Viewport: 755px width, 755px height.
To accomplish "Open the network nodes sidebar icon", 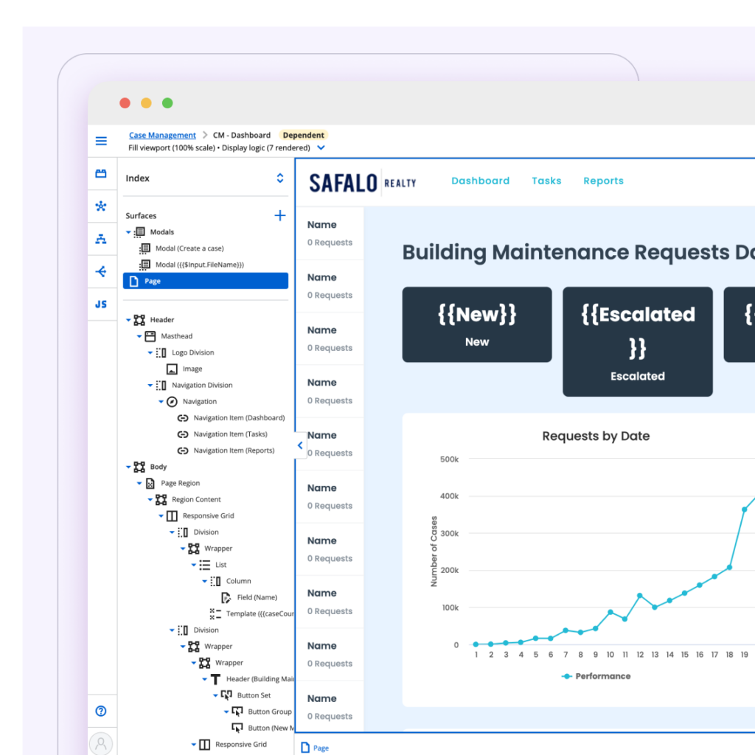I will tap(101, 206).
